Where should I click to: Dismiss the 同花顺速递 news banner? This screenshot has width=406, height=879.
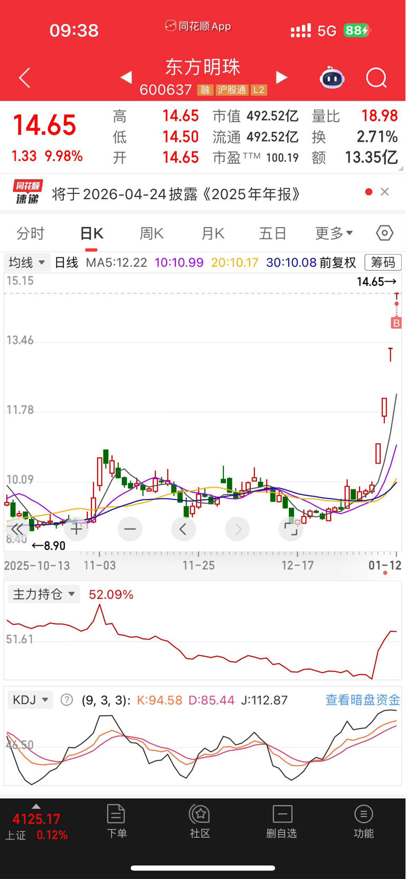click(x=385, y=192)
